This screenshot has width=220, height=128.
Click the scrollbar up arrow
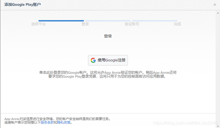pos(218,13)
